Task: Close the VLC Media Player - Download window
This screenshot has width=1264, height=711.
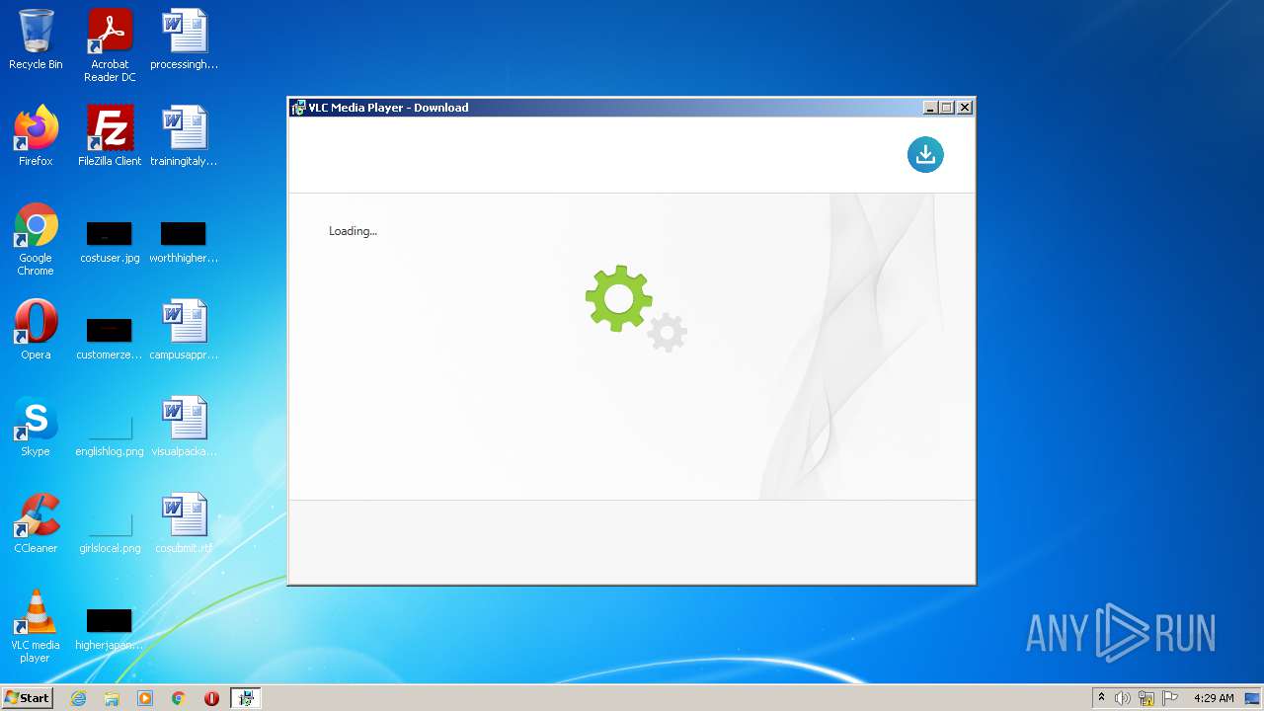Action: [965, 108]
